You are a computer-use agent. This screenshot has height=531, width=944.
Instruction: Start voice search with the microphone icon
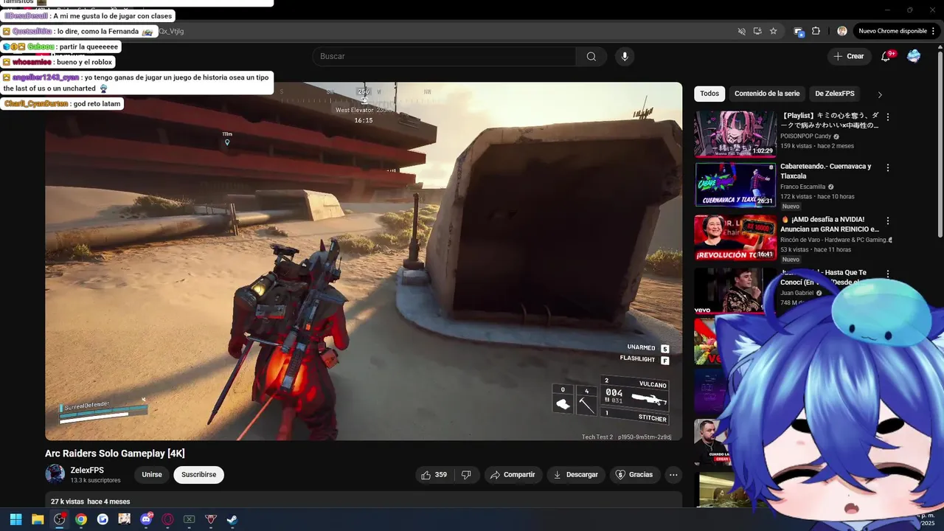[x=625, y=57]
